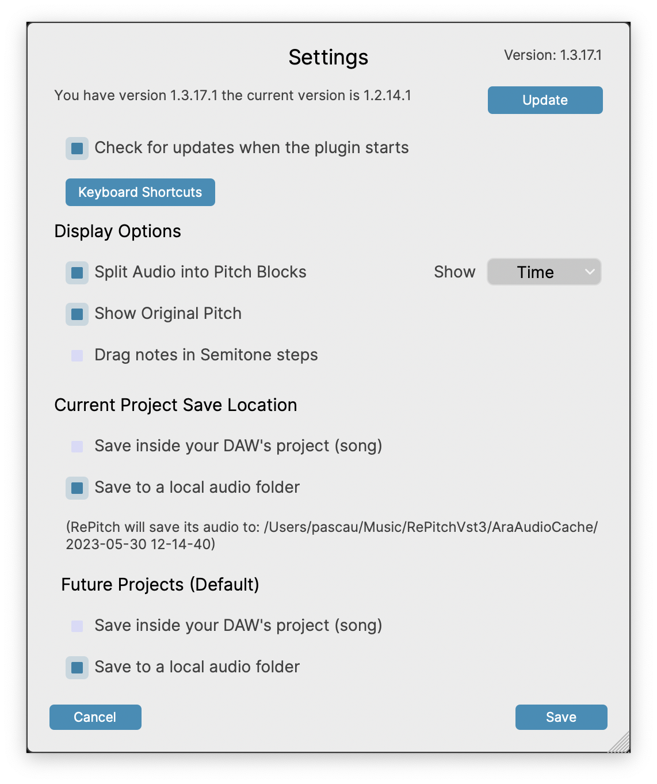Click the Display Options heading
This screenshot has width=657, height=784.
[117, 231]
